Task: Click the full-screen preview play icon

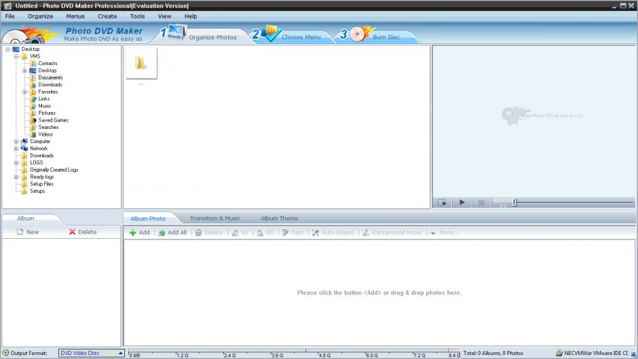Action: [443, 202]
